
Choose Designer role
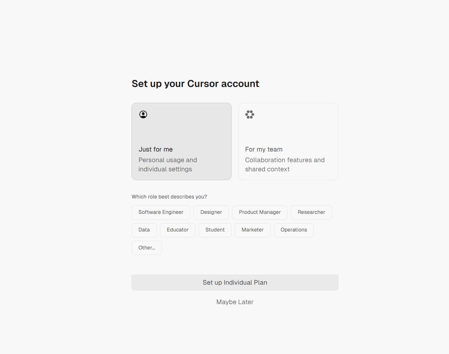211,212
